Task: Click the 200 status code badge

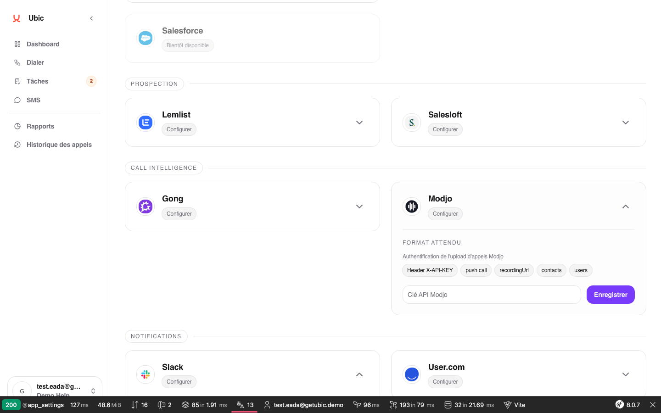Action: pyautogui.click(x=11, y=405)
